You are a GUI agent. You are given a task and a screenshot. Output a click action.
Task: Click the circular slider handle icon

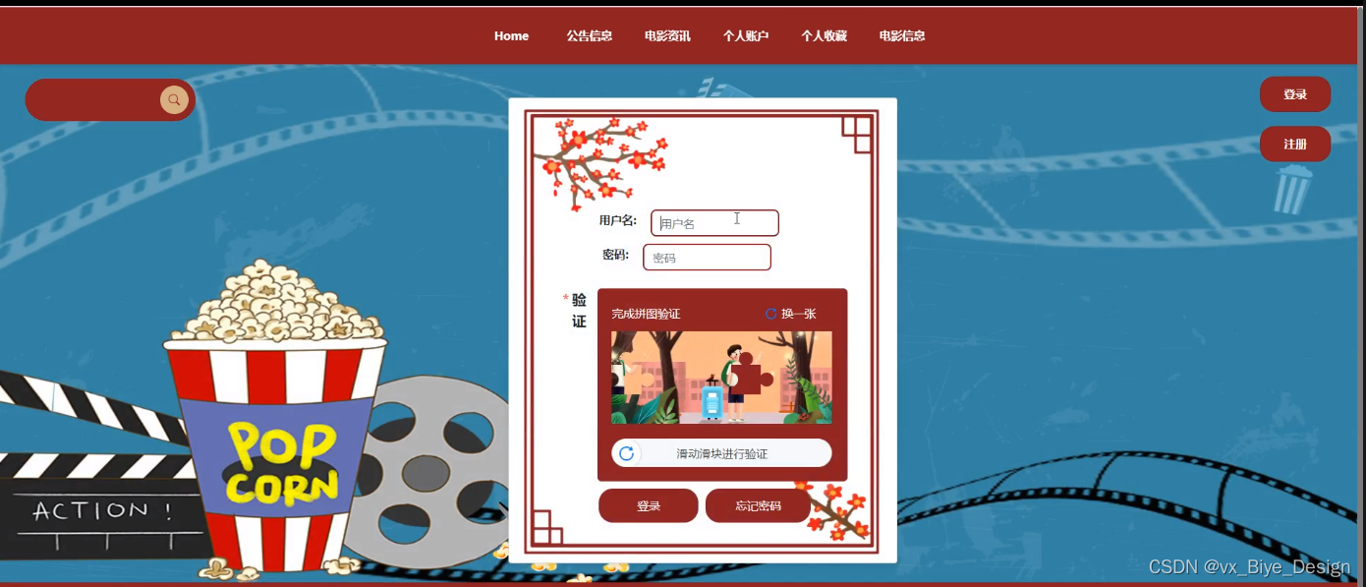[x=626, y=453]
